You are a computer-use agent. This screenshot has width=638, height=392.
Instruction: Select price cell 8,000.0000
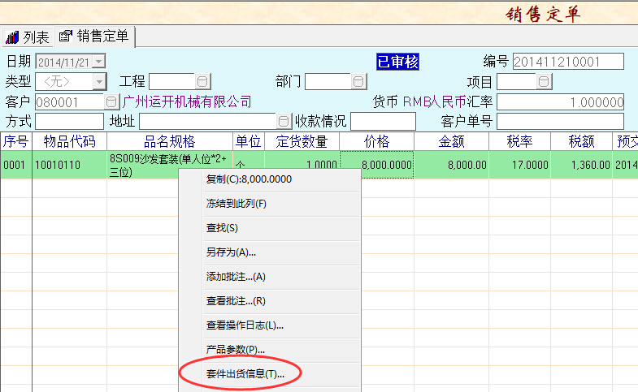[x=377, y=165]
